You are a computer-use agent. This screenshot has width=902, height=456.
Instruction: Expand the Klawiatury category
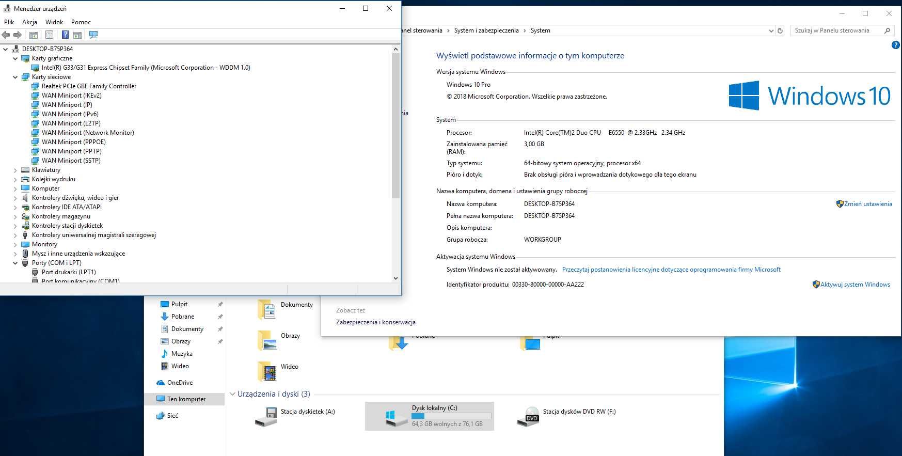(x=15, y=170)
